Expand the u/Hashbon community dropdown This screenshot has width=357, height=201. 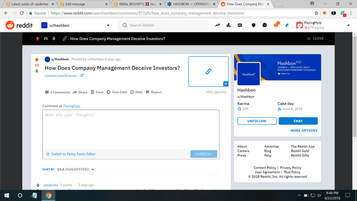(x=108, y=25)
